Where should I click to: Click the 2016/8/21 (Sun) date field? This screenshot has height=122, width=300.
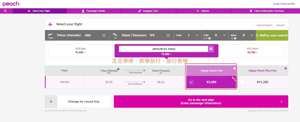(x=163, y=49)
